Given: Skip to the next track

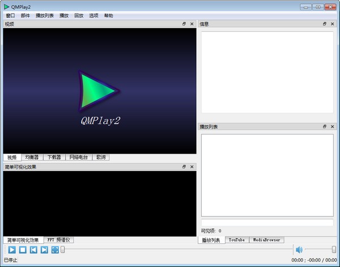Looking at the screenshot, I should tap(44, 250).
